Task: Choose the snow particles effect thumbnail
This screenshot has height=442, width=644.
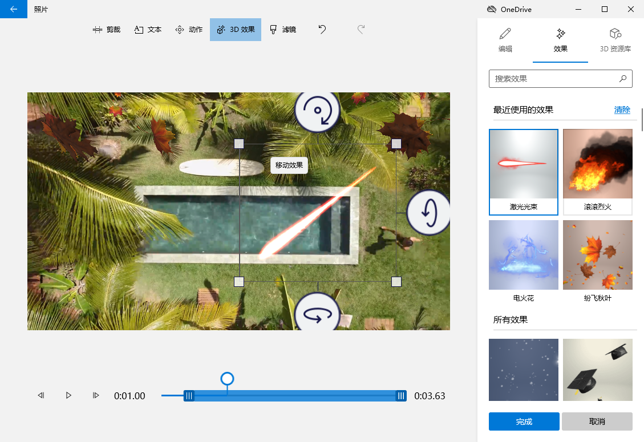Action: point(523,370)
